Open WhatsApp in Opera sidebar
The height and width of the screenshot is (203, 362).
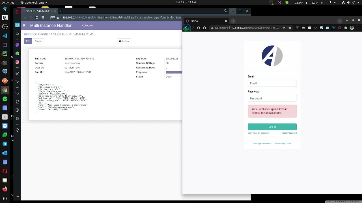(x=17, y=53)
